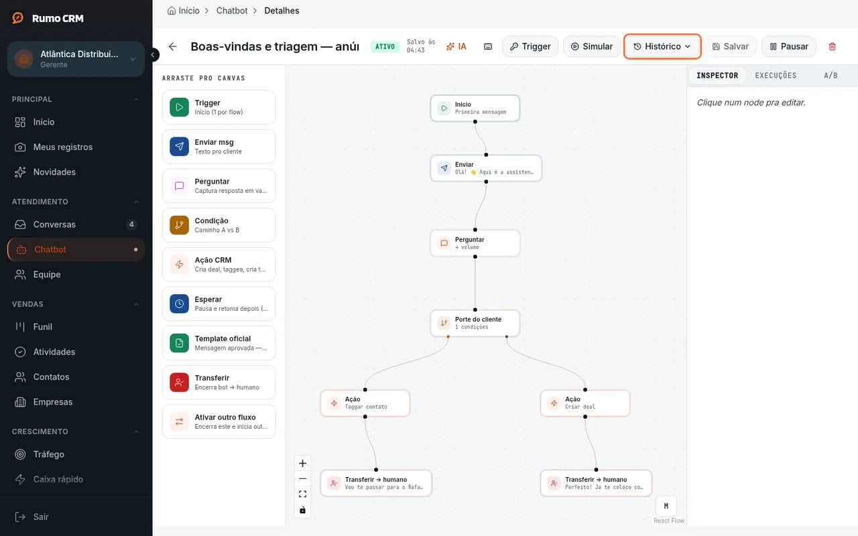Open Conversas in the sidebar
The height and width of the screenshot is (536, 858).
[x=76, y=224]
